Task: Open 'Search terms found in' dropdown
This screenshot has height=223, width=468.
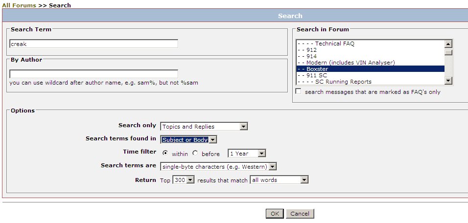Action: (188, 140)
